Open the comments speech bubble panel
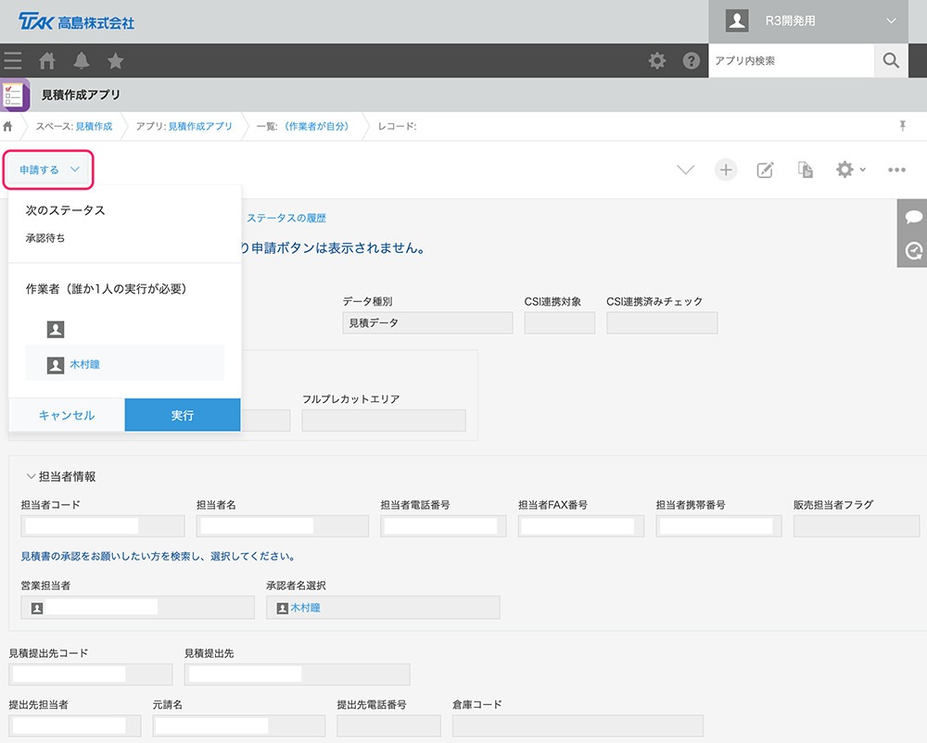Image resolution: width=927 pixels, height=743 pixels. pyautogui.click(x=913, y=217)
